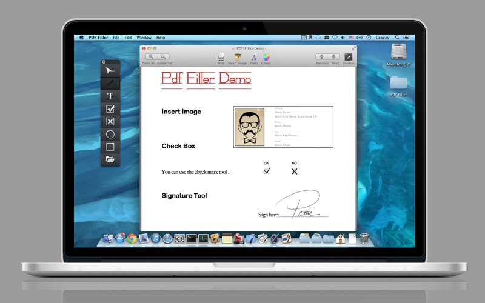Click the handwritten signature on the document
485x303 pixels.
click(301, 204)
